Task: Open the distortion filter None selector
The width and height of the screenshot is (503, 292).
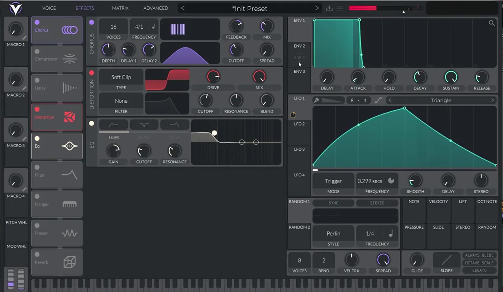Action: 121,101
